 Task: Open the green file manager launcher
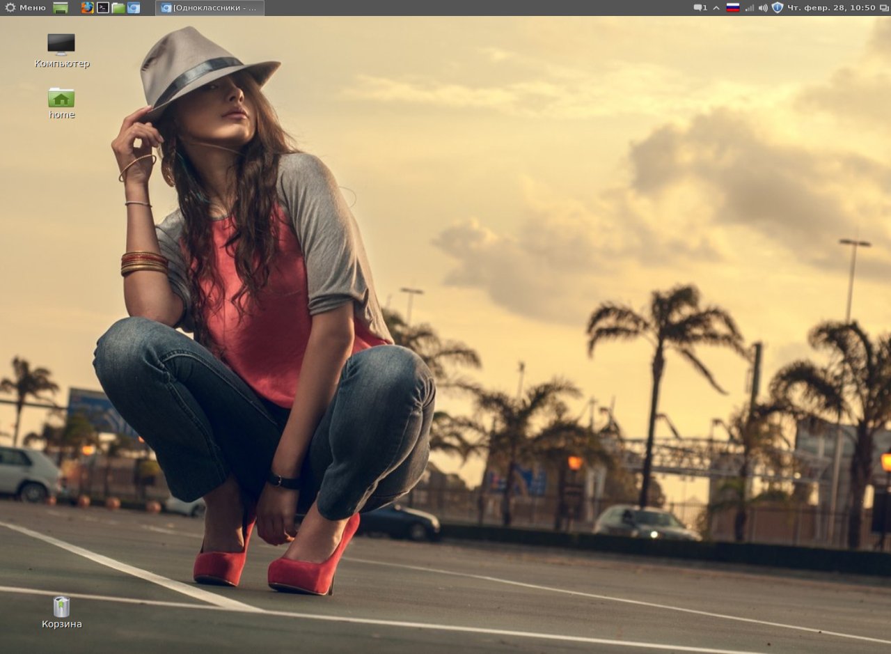(118, 8)
